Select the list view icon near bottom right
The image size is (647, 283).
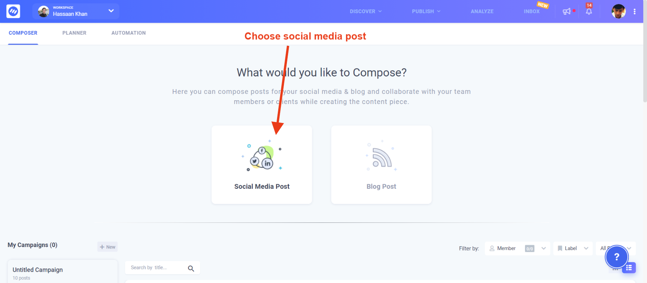pyautogui.click(x=628, y=267)
